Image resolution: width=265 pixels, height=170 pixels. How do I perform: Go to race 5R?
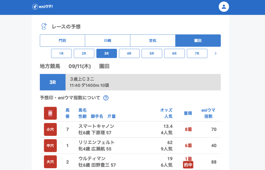click(152, 53)
